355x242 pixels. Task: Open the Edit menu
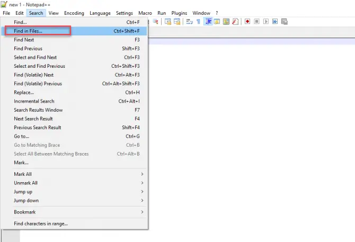(20, 13)
